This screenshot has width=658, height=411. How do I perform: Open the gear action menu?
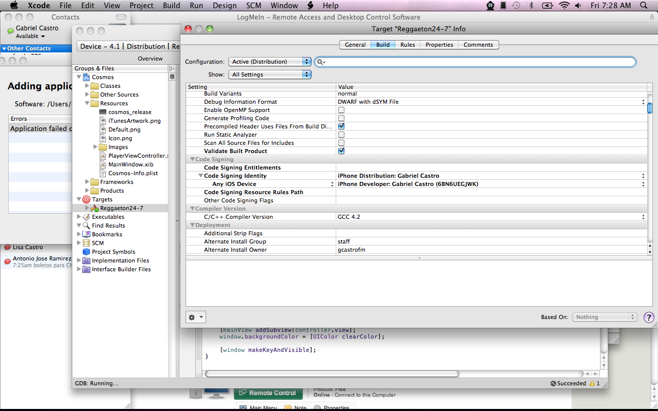196,317
